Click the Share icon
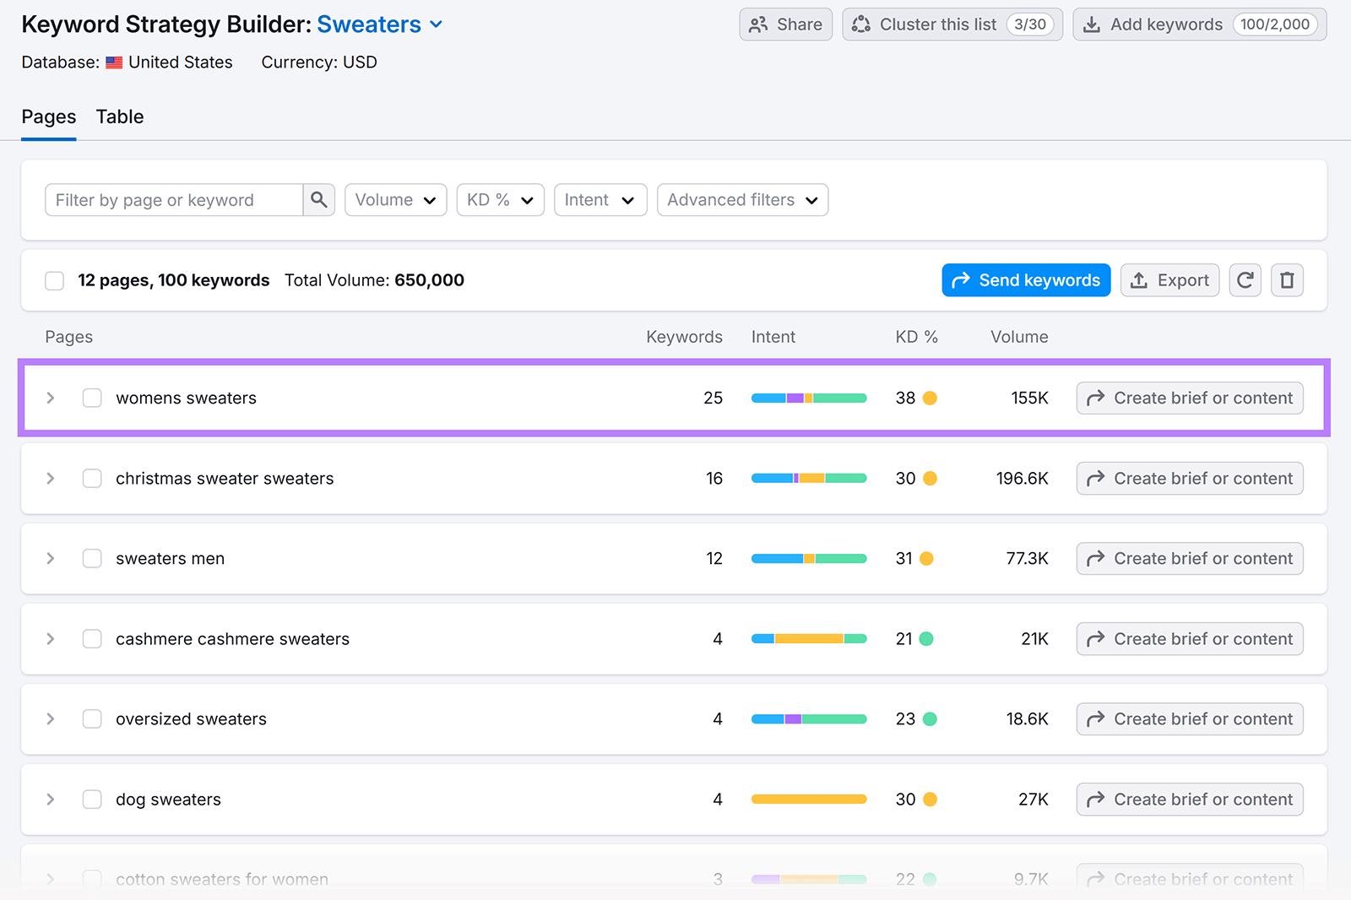Screen dimensions: 1351x900 [759, 24]
